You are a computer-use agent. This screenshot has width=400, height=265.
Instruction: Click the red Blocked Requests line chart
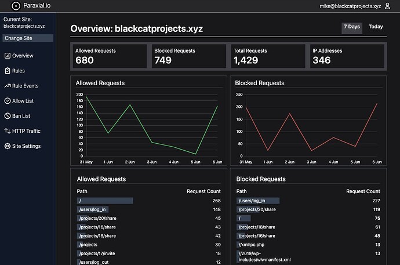311,125
